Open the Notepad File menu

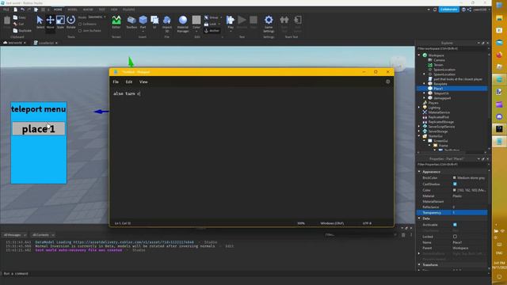(116, 82)
